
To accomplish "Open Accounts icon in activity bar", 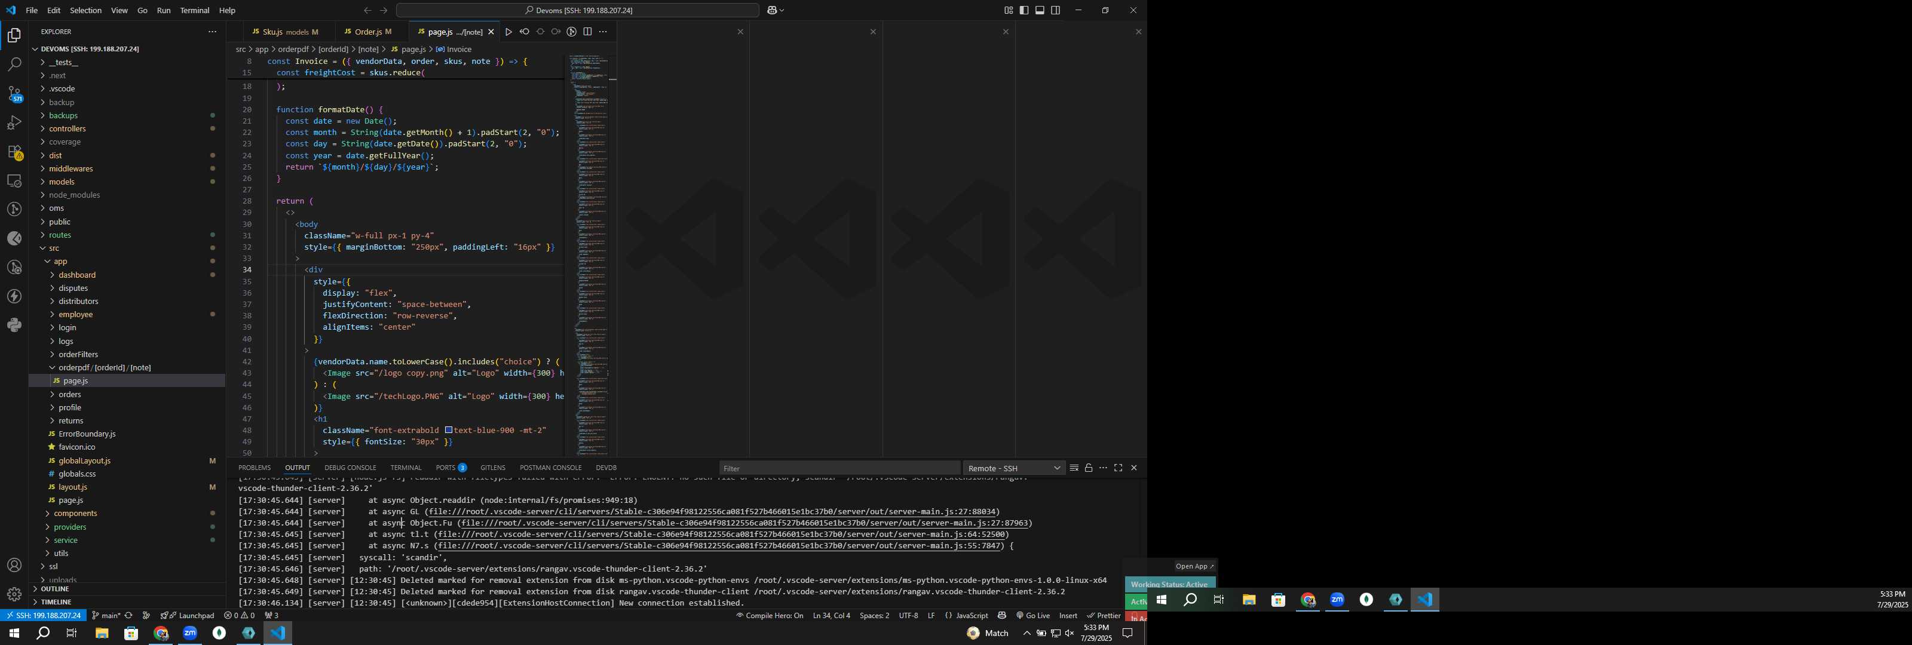I will (14, 566).
